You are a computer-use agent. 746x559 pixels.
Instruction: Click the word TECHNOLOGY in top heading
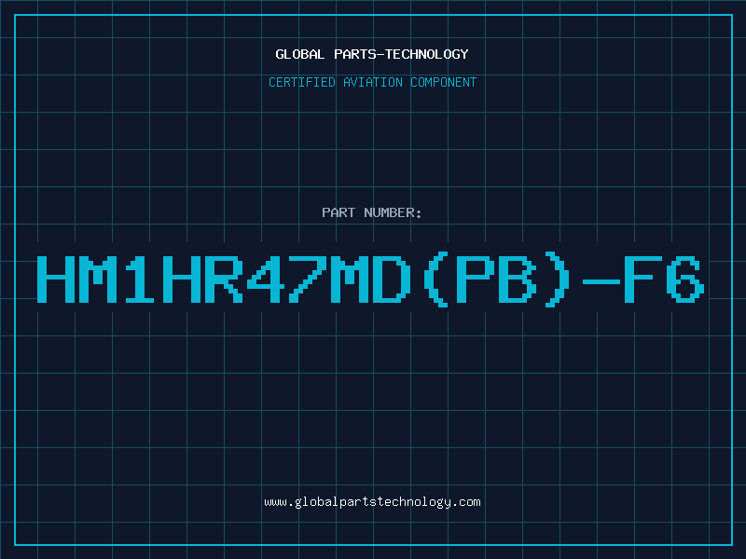[x=427, y=54]
